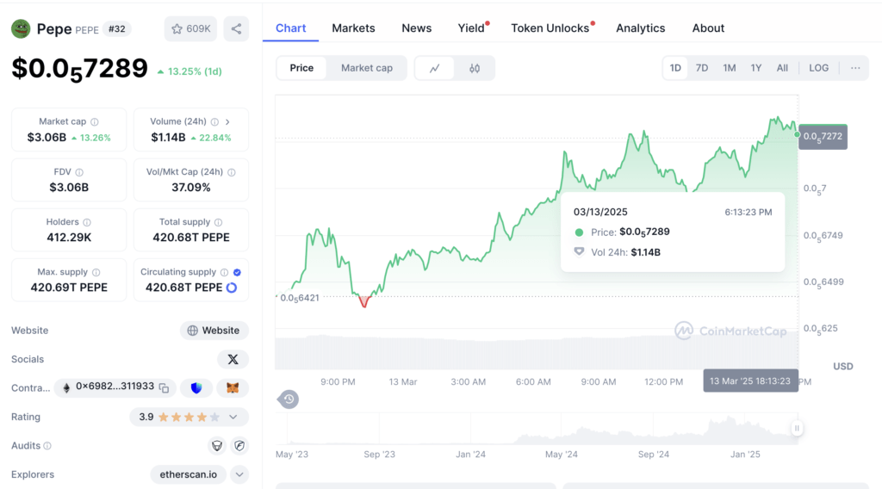This screenshot has width=882, height=489.
Task: Open Volume (24h) details arrow
Action: (227, 122)
